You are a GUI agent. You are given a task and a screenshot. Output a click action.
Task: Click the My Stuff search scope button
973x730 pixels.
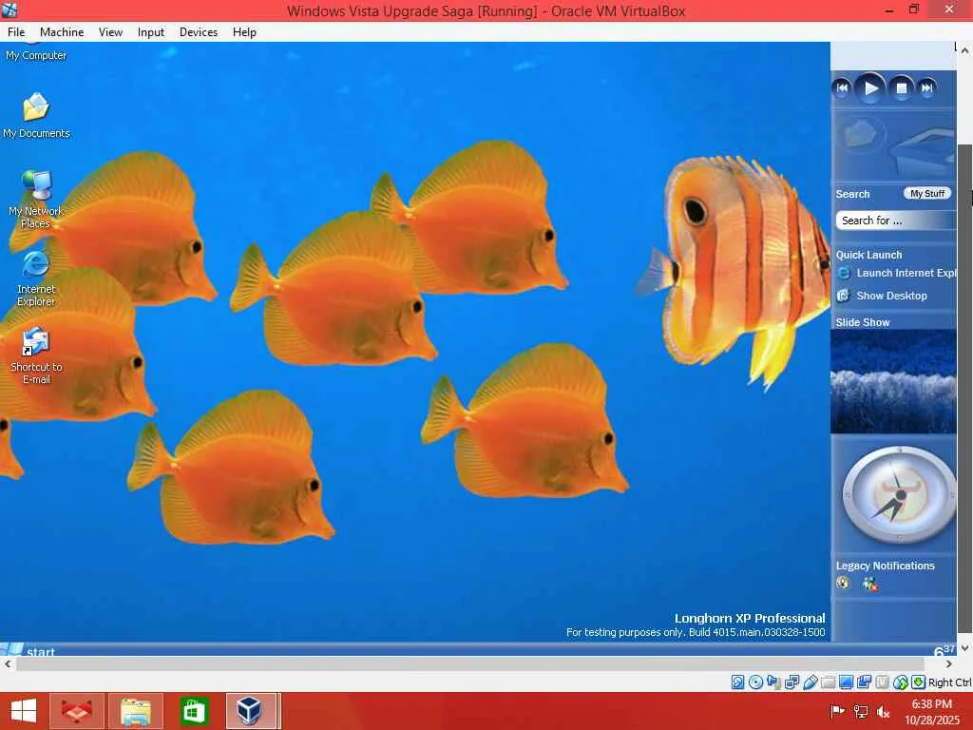click(x=927, y=194)
